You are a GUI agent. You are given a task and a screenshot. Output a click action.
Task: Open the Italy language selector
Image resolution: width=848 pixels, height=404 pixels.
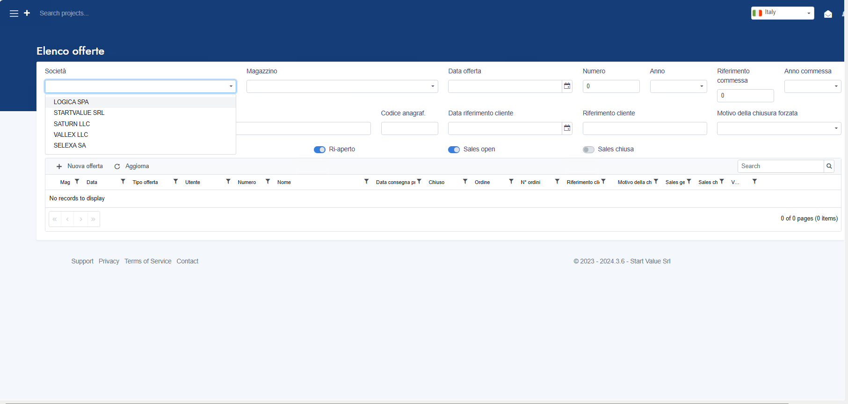click(x=783, y=13)
